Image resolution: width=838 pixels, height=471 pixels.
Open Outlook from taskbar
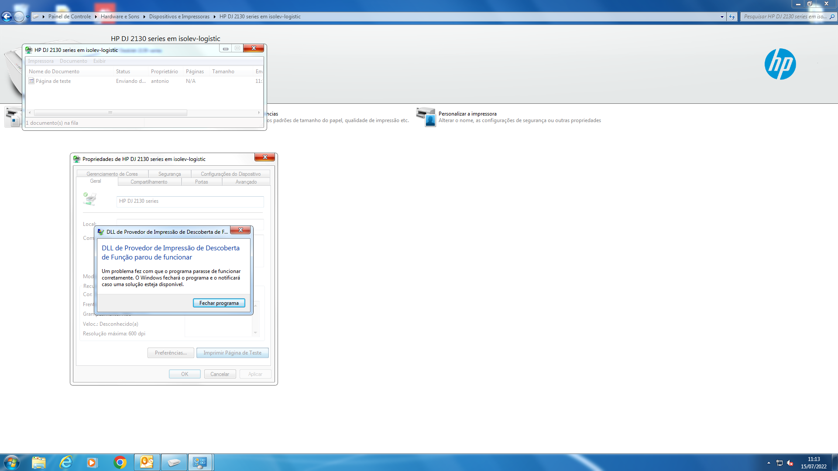tap(147, 462)
